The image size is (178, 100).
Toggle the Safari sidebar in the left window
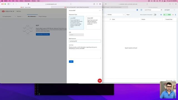pyautogui.click(x=9, y=4)
